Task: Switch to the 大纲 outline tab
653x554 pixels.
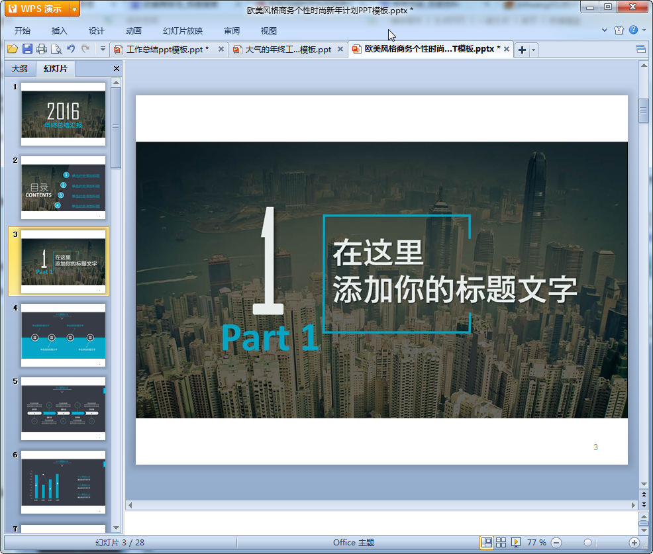Action: click(x=20, y=69)
